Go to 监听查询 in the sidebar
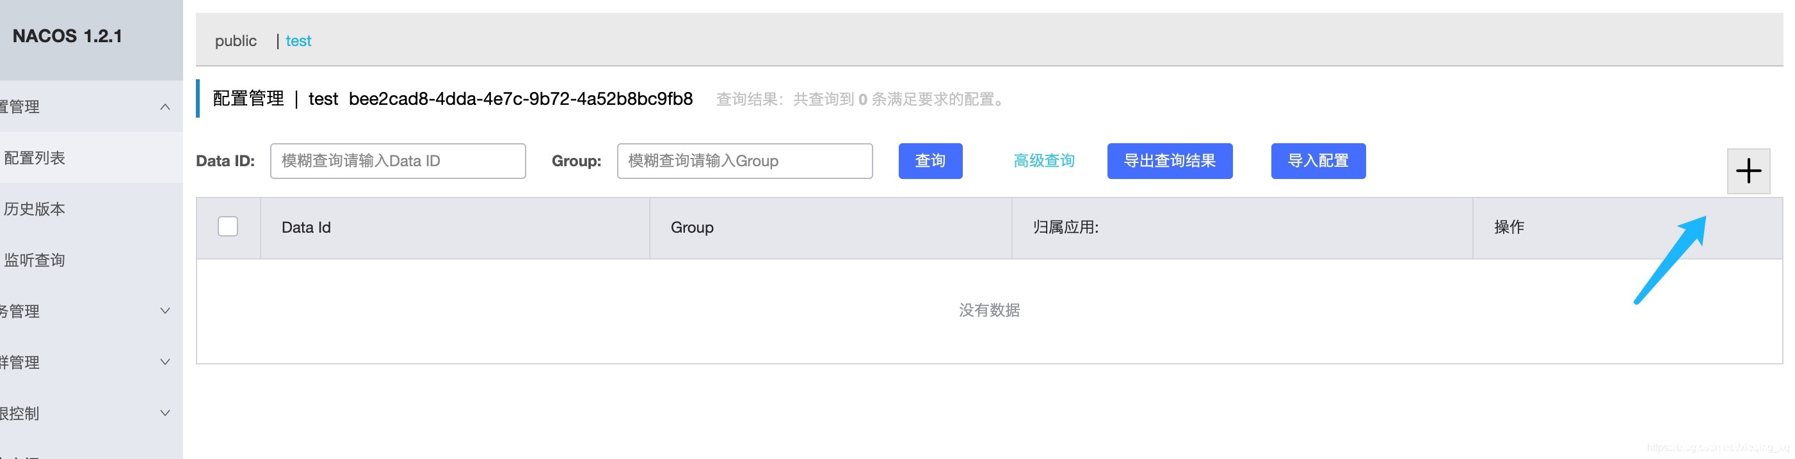Screen dimensions: 1795x459 pos(35,260)
